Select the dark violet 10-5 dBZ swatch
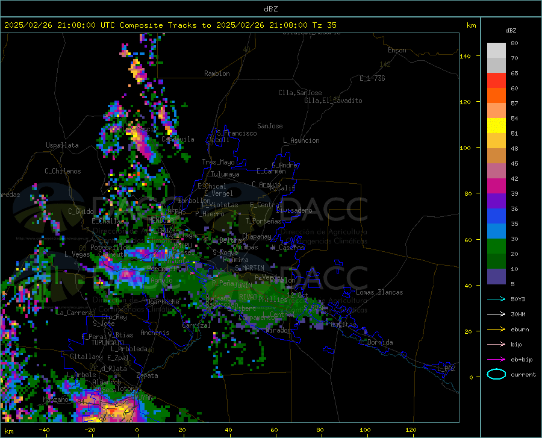The width and height of the screenshot is (542, 438). pos(496,277)
